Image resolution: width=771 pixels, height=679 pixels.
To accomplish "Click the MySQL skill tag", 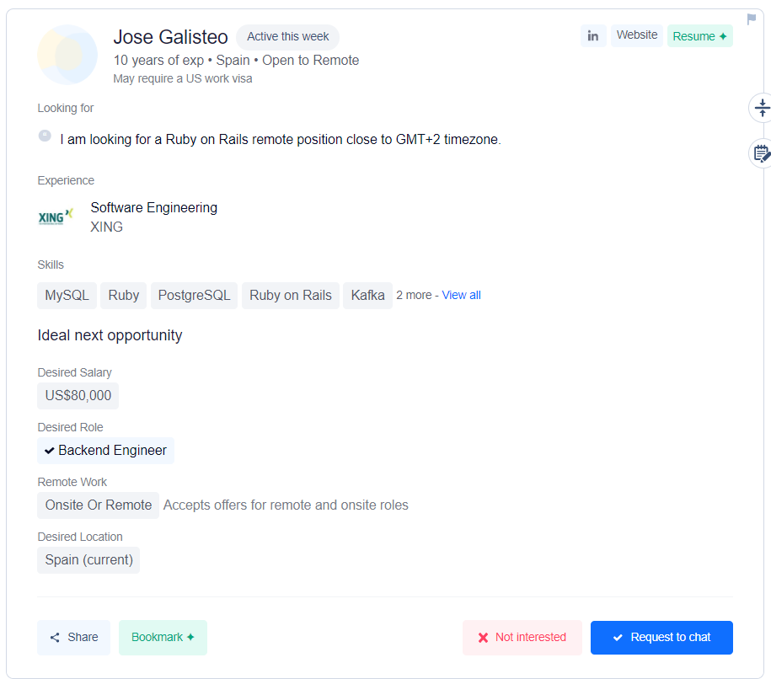I will (67, 296).
